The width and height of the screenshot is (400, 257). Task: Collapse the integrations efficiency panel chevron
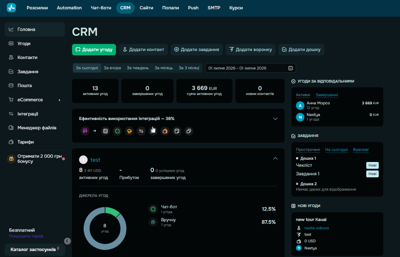pos(275,119)
